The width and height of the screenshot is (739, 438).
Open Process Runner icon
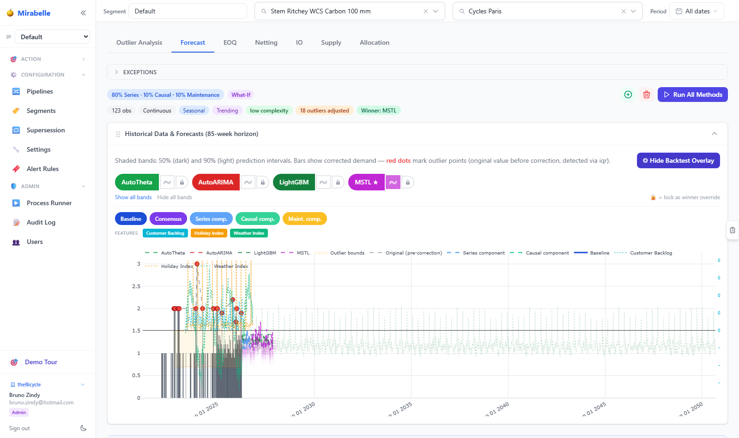click(x=16, y=203)
